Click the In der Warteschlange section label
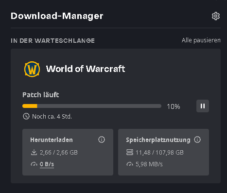Image resolution: width=227 pixels, height=193 pixels. pyautogui.click(x=52, y=41)
